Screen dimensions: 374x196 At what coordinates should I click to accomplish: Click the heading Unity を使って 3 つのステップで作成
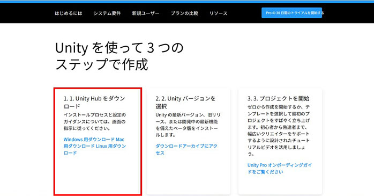coord(119,56)
